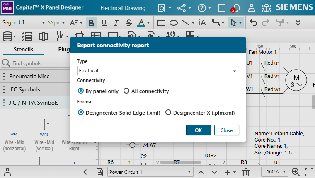Screen dimensions: 315x178
Task: Click the Capital PnD app logo
Action: 7,7
